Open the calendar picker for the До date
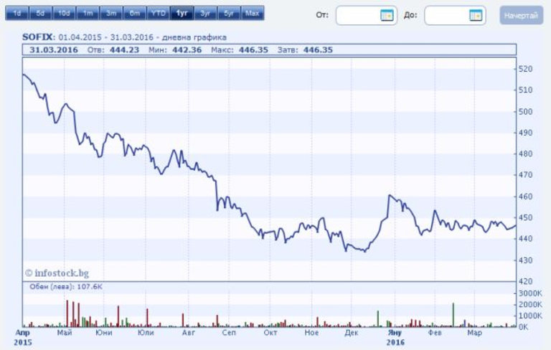Screen dimensions: 551x350 (475, 15)
